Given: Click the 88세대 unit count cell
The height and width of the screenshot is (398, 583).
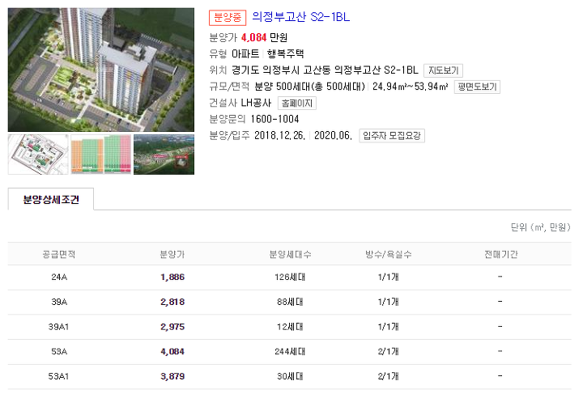Looking at the screenshot, I should click(290, 302).
